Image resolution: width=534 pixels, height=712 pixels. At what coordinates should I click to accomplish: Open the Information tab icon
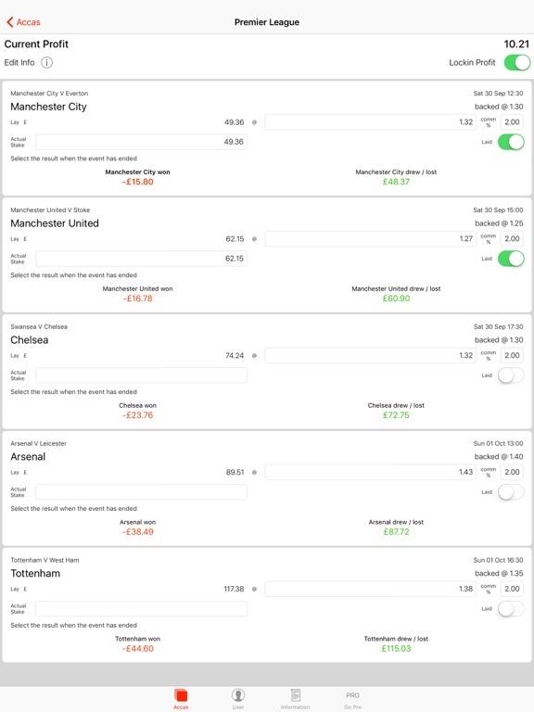295,695
